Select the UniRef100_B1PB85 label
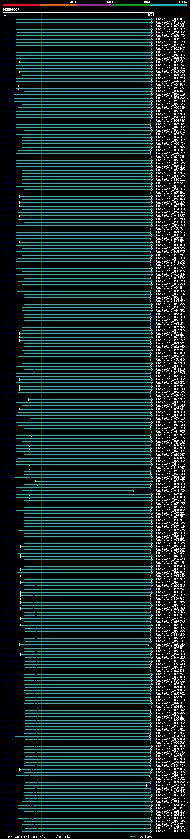This screenshot has height=839, width=190. point(170,72)
